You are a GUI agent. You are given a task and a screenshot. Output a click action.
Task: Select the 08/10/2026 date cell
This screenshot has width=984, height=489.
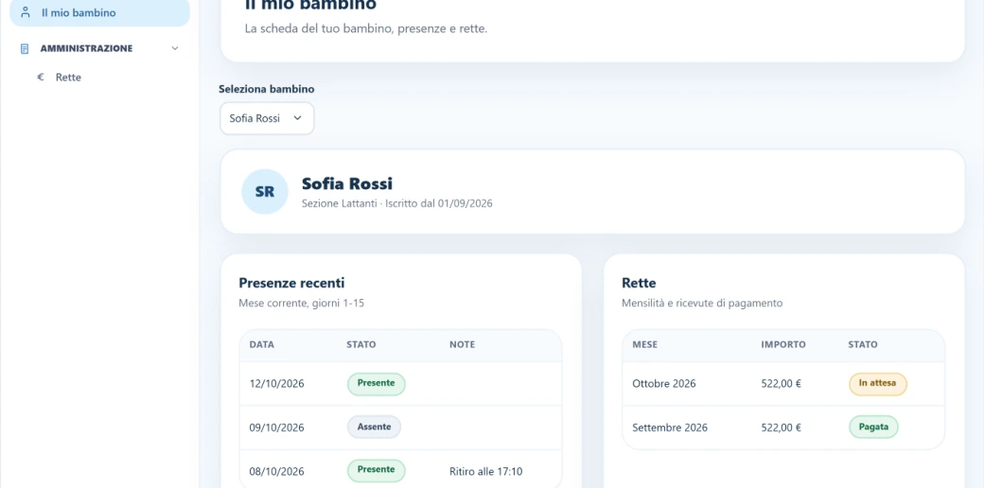276,471
